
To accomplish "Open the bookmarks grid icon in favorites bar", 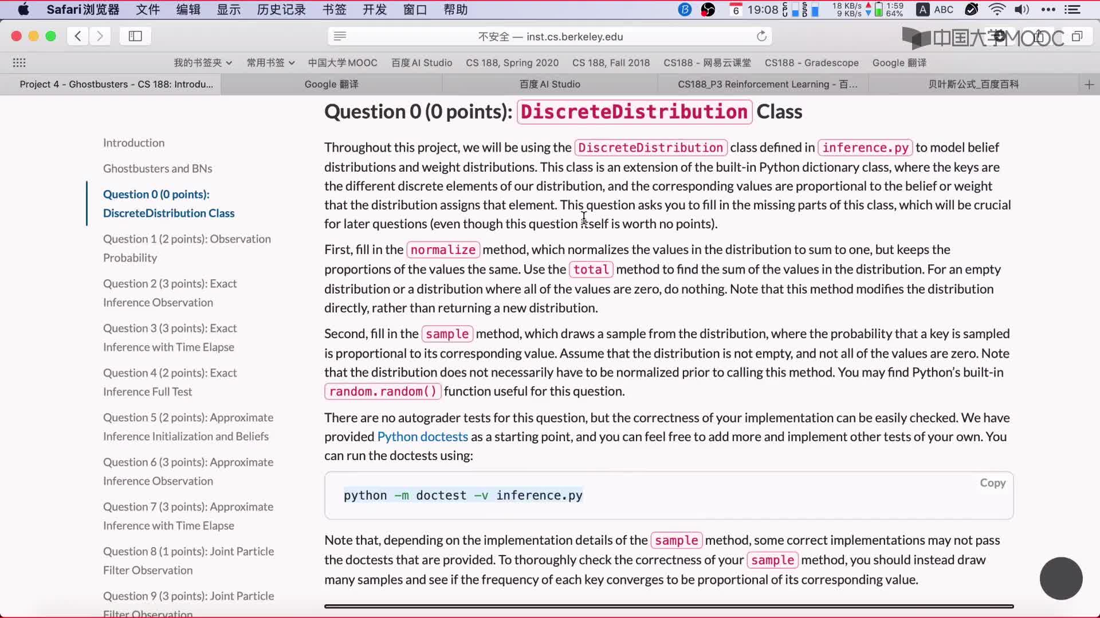I will point(19,62).
